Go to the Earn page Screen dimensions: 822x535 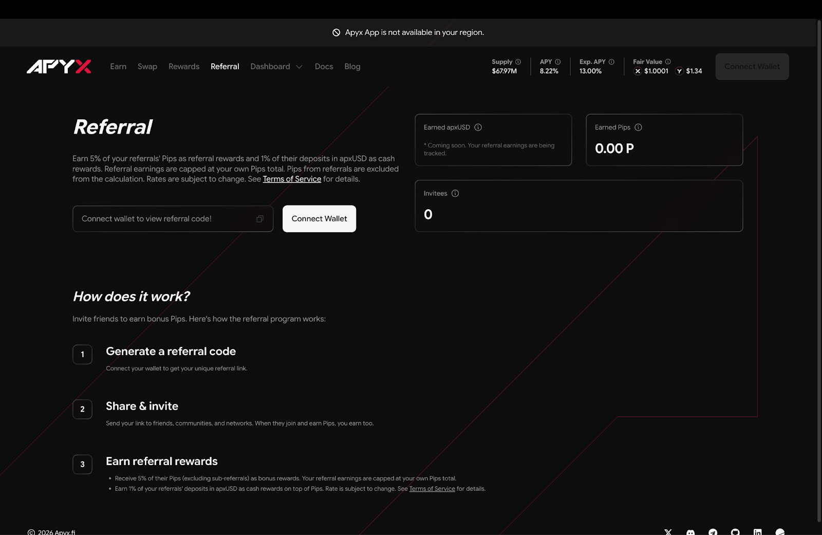tap(118, 66)
